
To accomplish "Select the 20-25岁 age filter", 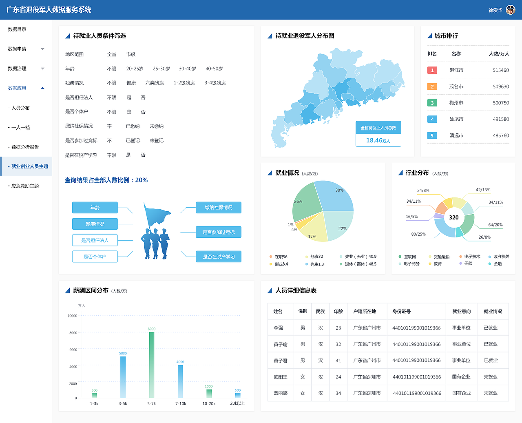I will 135,69.
